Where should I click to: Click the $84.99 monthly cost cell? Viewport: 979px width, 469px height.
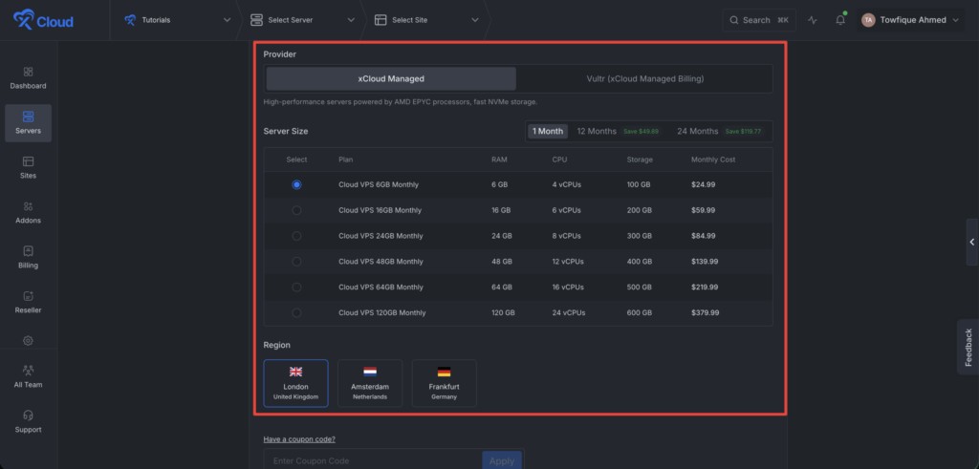(703, 236)
